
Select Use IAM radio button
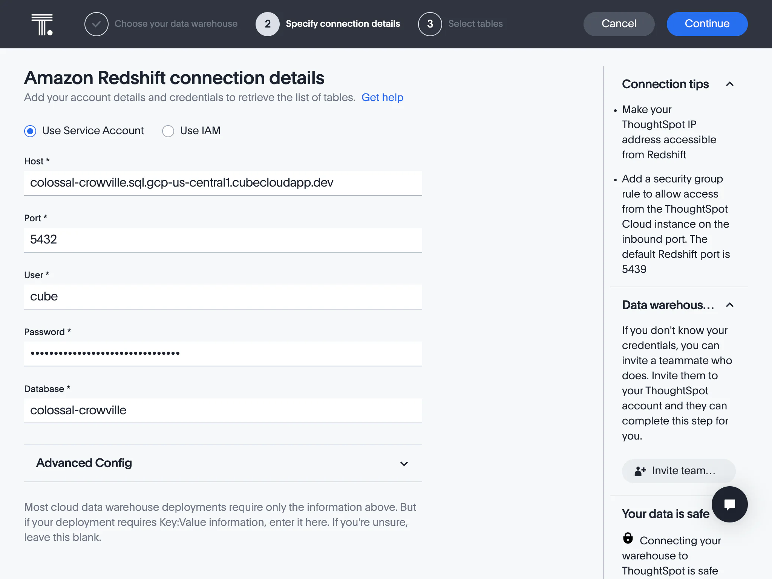(168, 131)
